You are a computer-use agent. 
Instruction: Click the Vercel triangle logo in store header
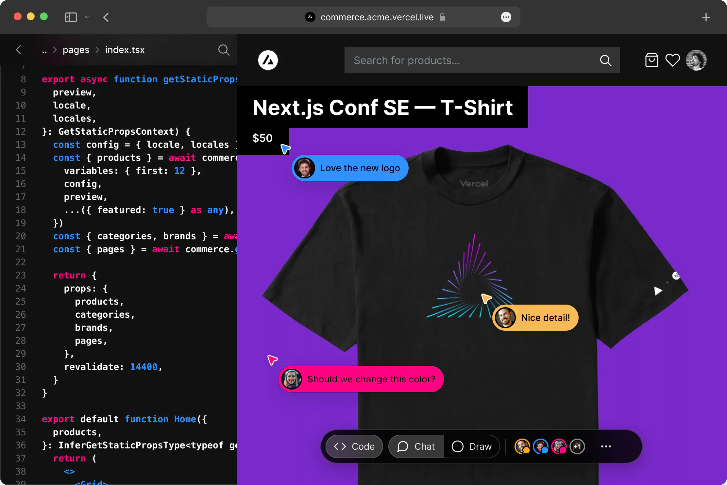268,60
